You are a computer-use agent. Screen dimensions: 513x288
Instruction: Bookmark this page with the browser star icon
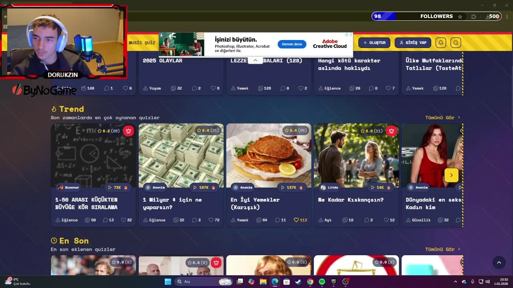[460, 17]
